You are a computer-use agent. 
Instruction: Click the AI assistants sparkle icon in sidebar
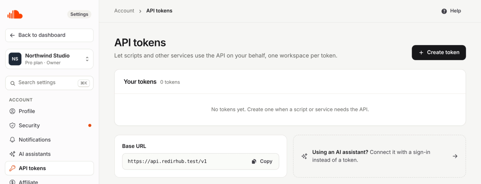tap(12, 154)
